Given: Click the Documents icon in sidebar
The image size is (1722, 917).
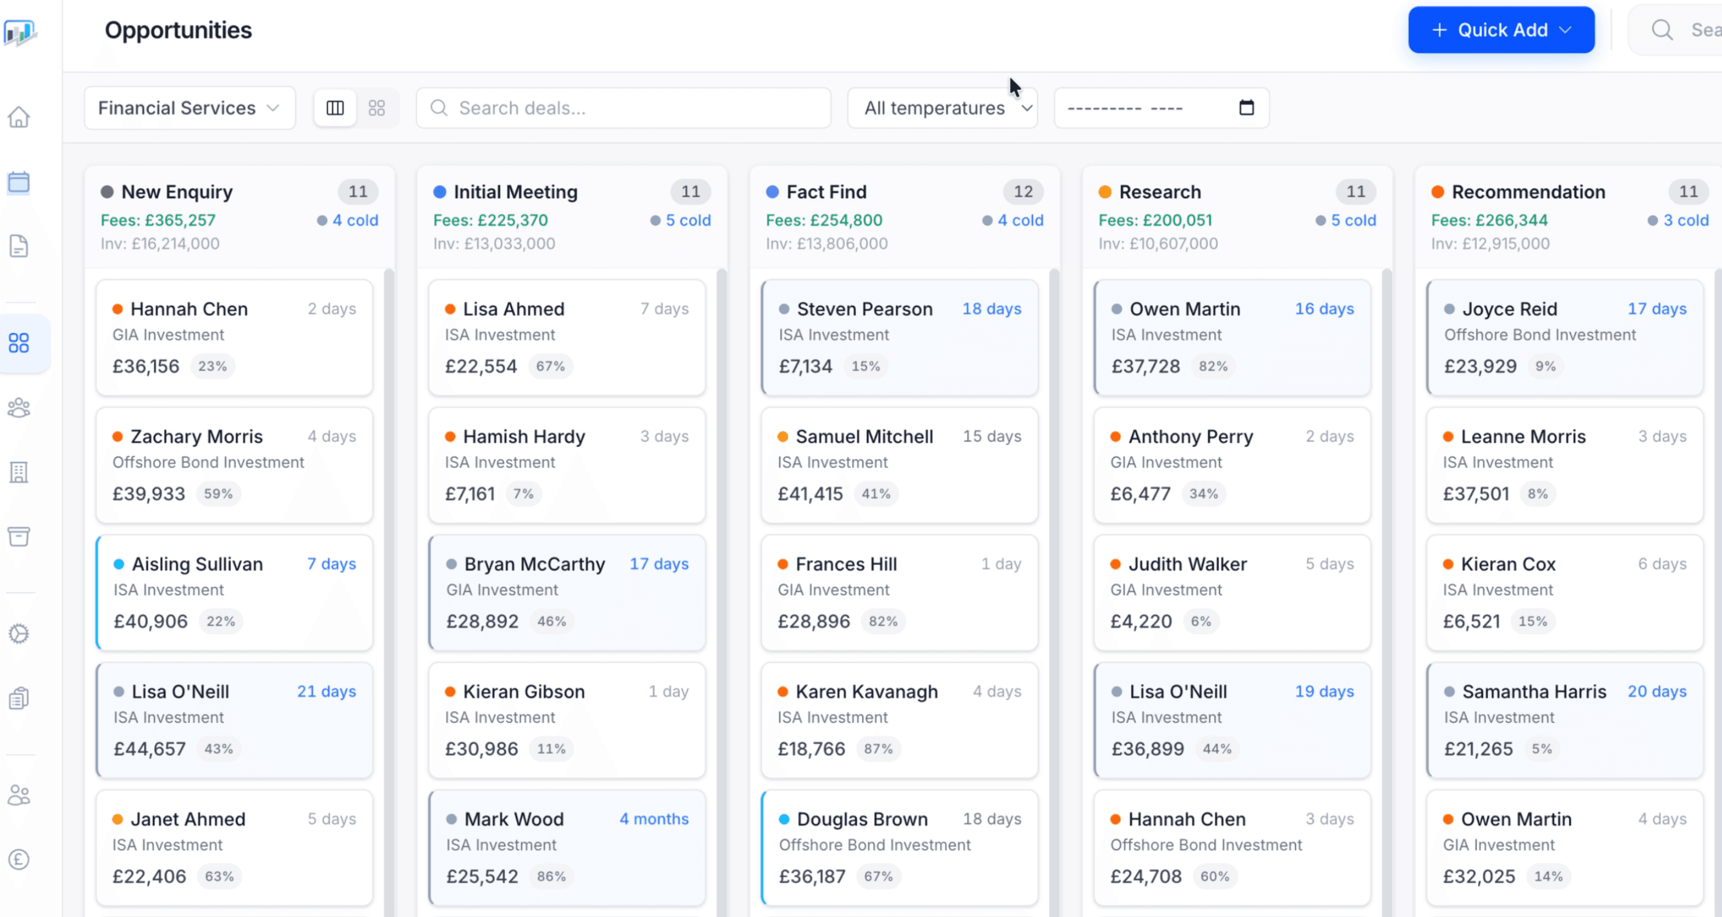Looking at the screenshot, I should 19,246.
